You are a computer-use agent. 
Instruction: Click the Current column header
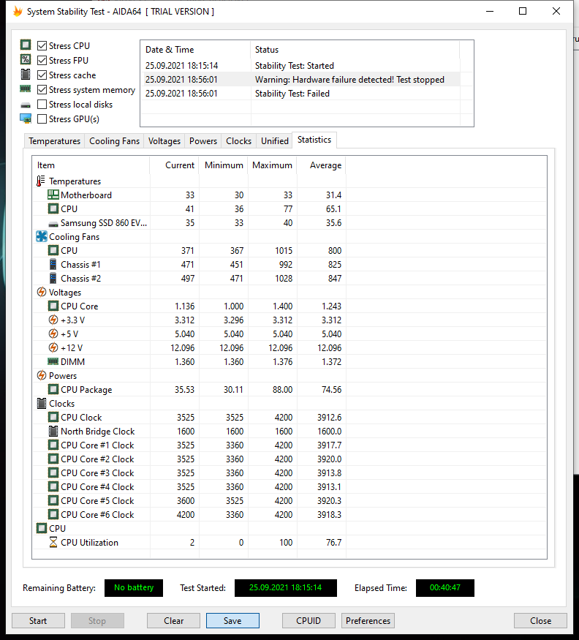click(175, 165)
